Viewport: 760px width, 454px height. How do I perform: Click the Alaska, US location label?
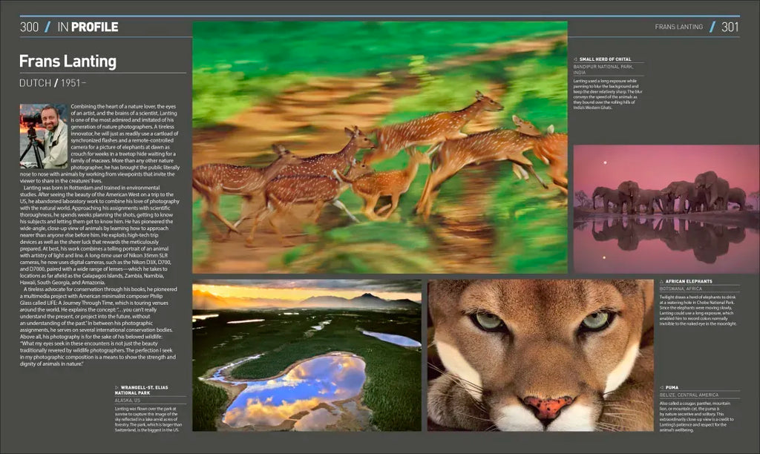(128, 399)
